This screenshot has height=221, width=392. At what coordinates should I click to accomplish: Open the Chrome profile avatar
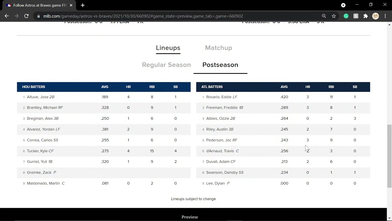(375, 16)
